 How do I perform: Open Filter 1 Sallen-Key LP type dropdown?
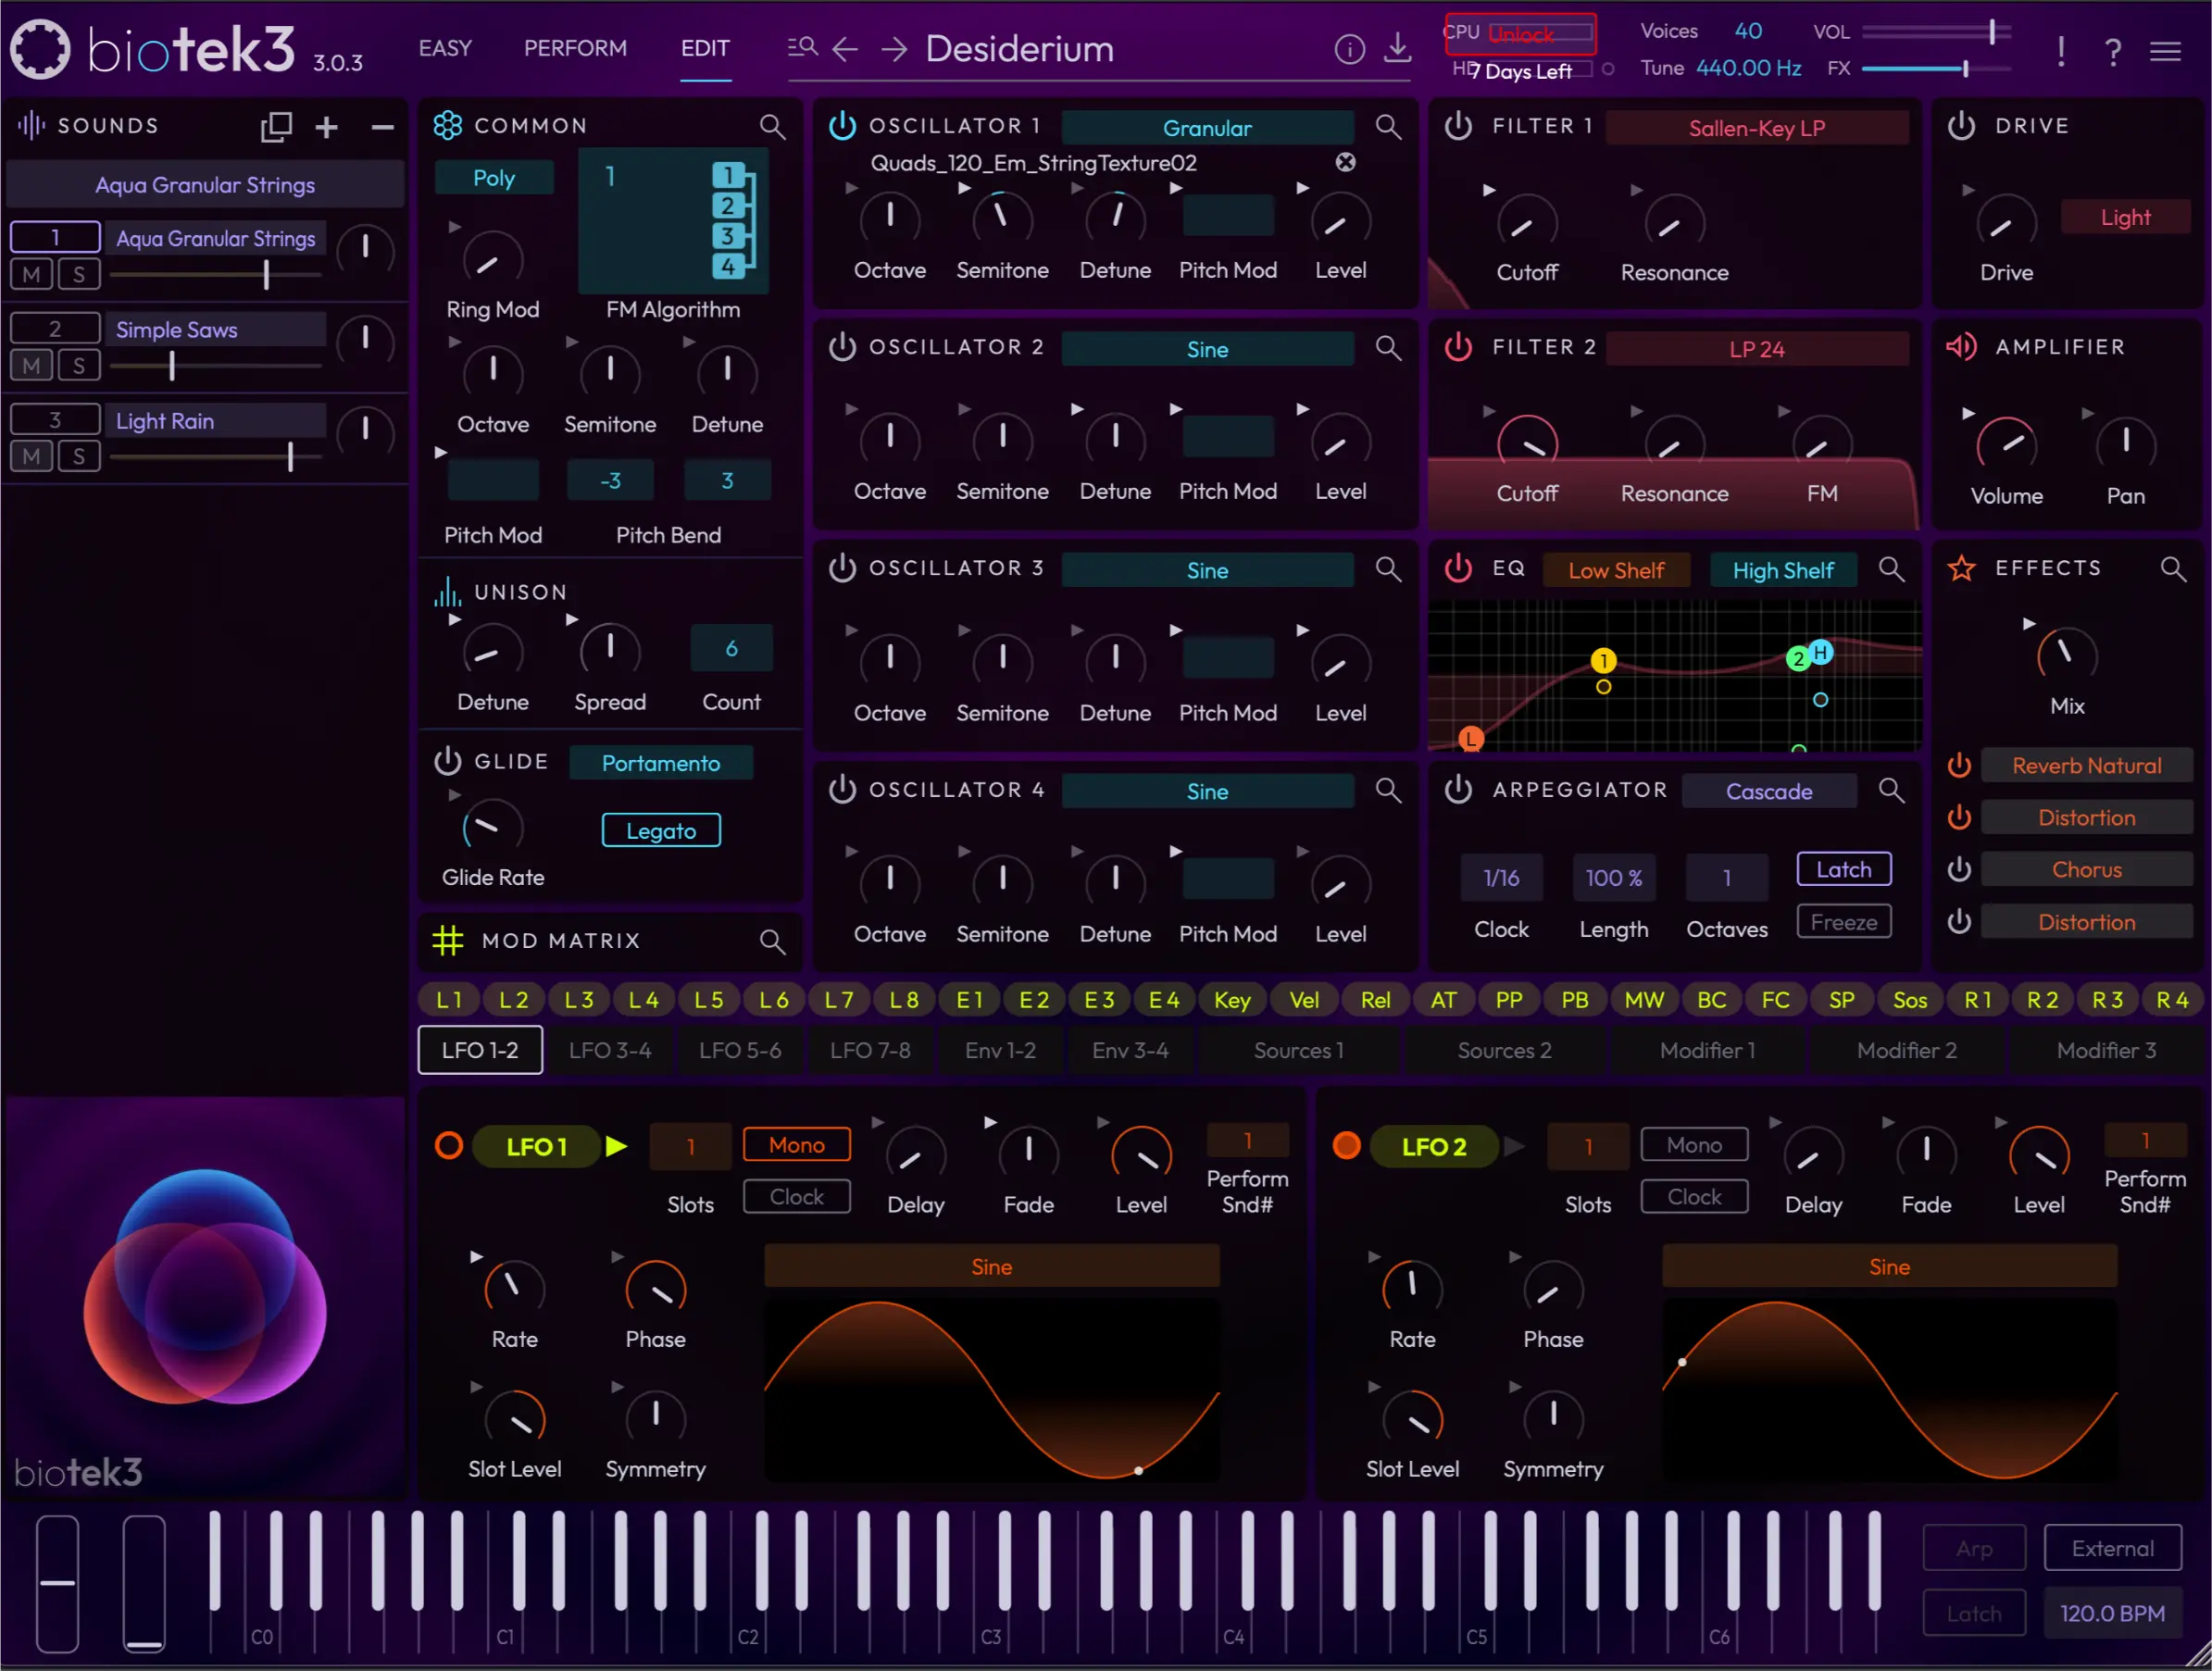pos(1756,128)
